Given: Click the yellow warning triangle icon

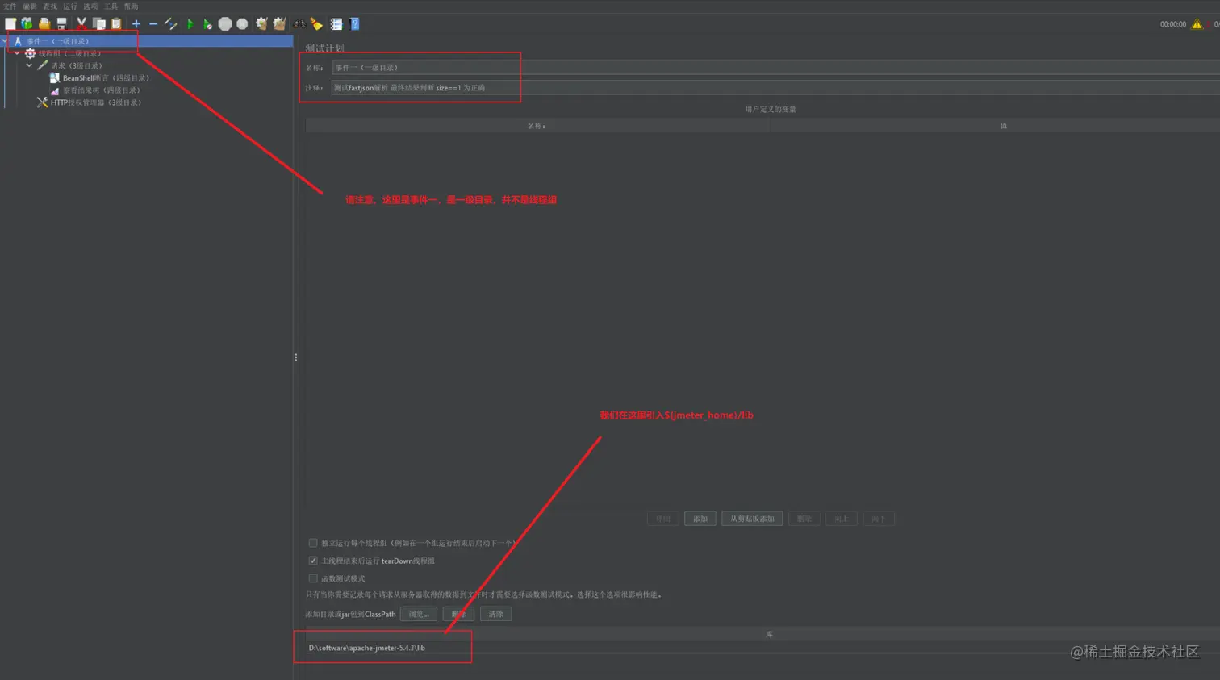Looking at the screenshot, I should pyautogui.click(x=1197, y=24).
